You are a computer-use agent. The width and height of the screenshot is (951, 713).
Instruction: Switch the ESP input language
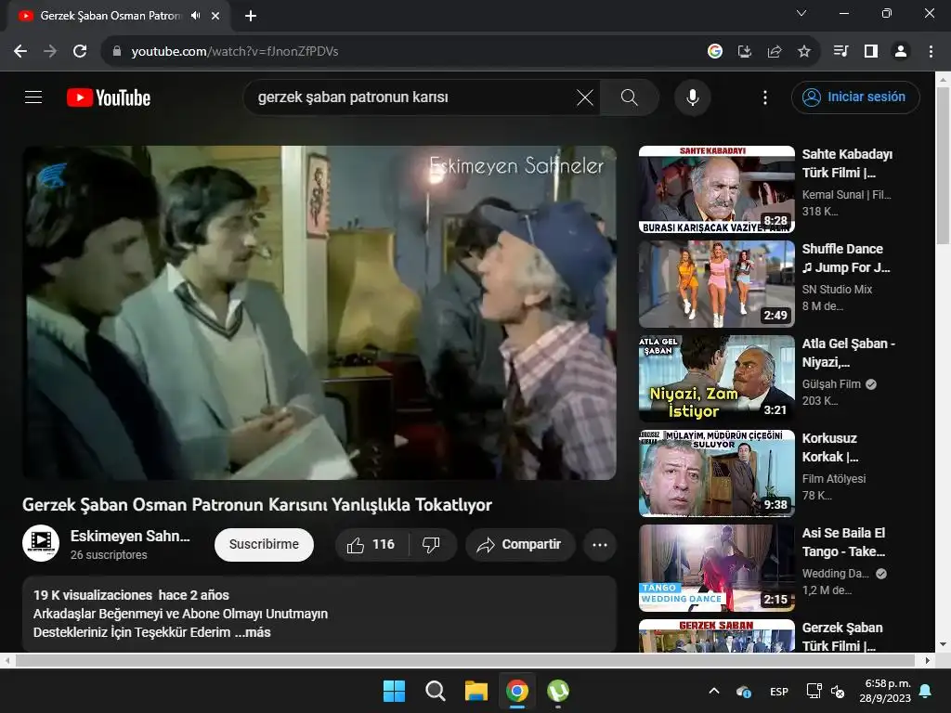click(x=779, y=691)
